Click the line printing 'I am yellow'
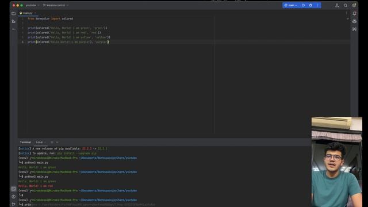 (69, 37)
